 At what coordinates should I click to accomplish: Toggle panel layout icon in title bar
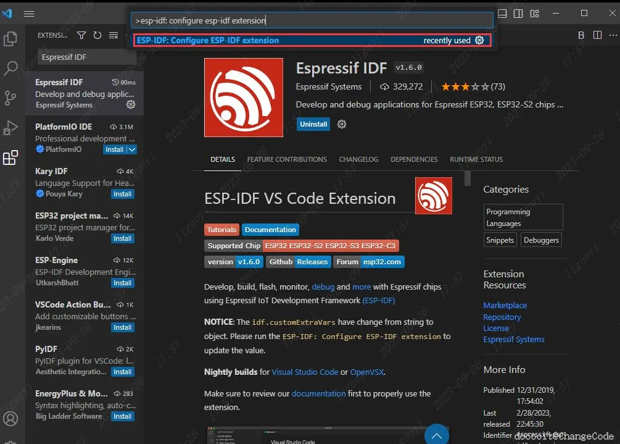pyautogui.click(x=502, y=14)
